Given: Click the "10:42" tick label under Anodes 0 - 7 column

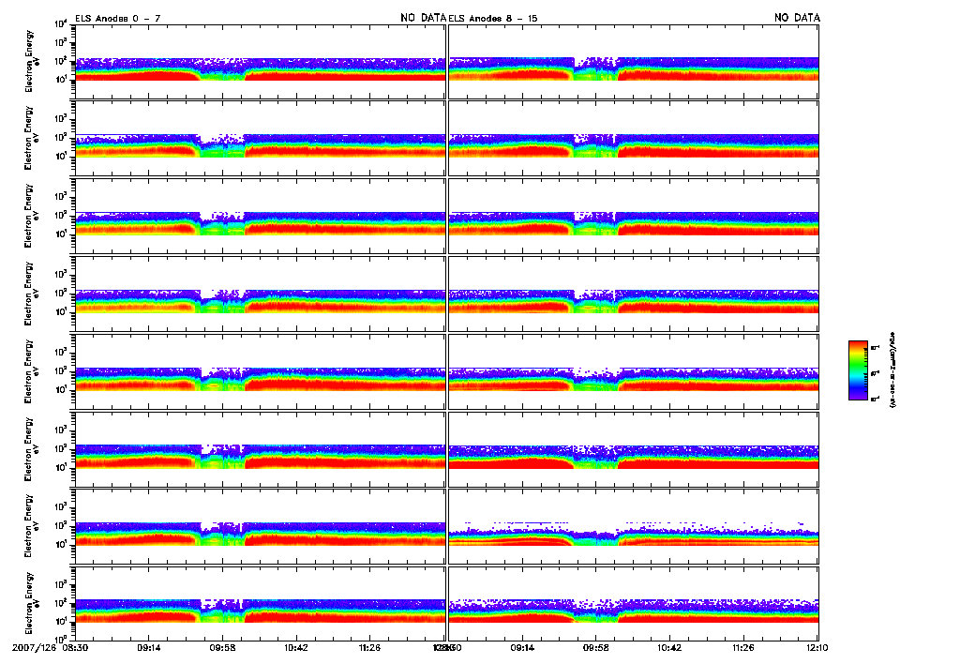Looking at the screenshot, I should coord(295,647).
